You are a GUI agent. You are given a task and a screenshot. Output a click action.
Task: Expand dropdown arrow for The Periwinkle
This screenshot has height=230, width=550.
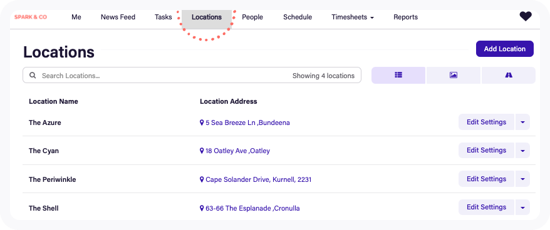point(522,179)
